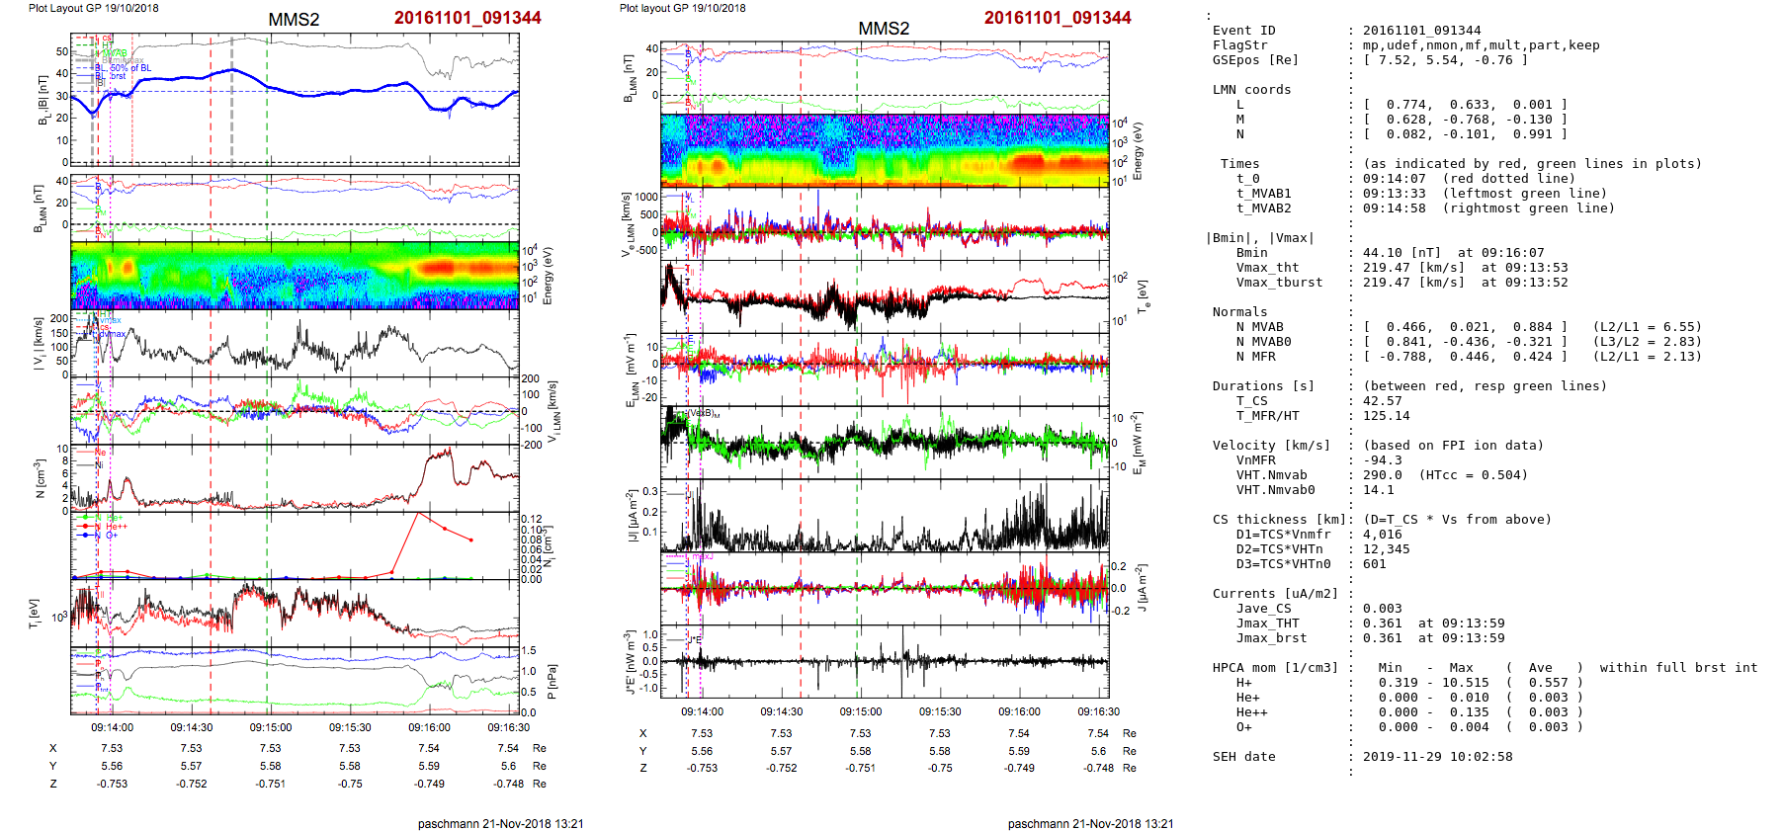The height and width of the screenshot is (831, 1783).
Task: Select the "Jmax_brst" label
Action: 1272,638
